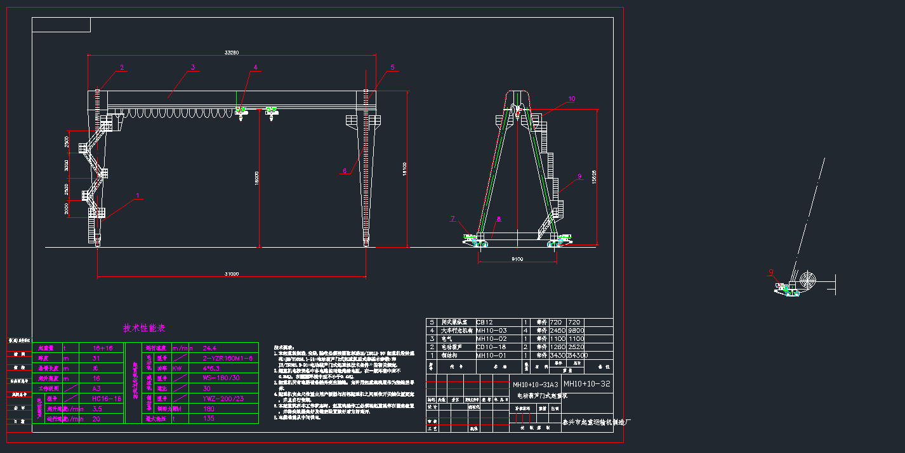The image size is (905, 453).
Task: Select the 31000 span dimension text
Action: 232,274
